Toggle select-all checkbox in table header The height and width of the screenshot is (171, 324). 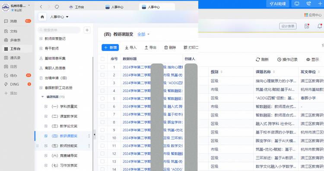pos(102,59)
